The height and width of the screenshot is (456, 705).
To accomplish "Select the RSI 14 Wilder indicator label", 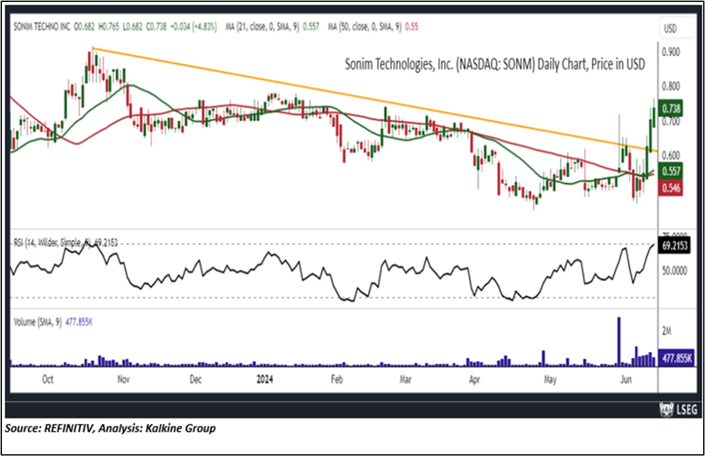I will (66, 242).
